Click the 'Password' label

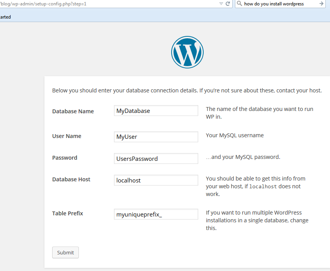[x=65, y=158]
